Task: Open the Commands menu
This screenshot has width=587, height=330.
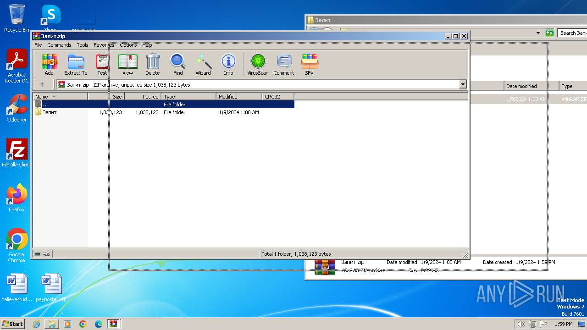Action: (59, 45)
